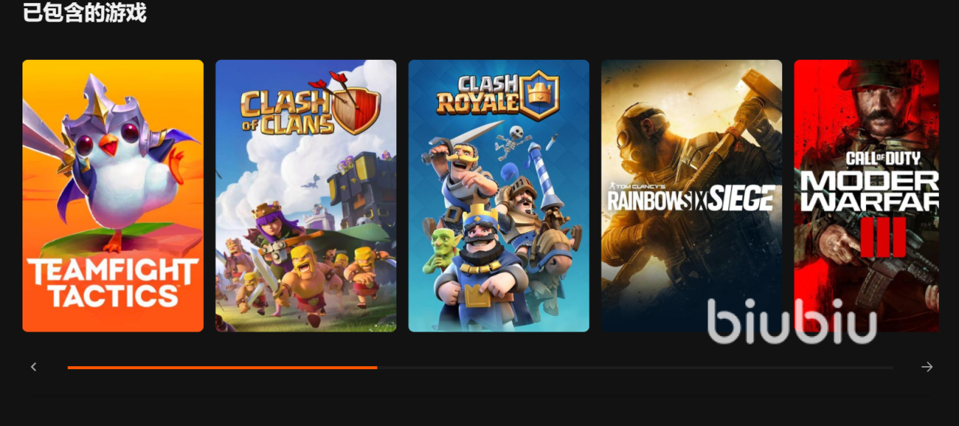
Task: Click the biubiu watermark logo
Action: point(792,321)
